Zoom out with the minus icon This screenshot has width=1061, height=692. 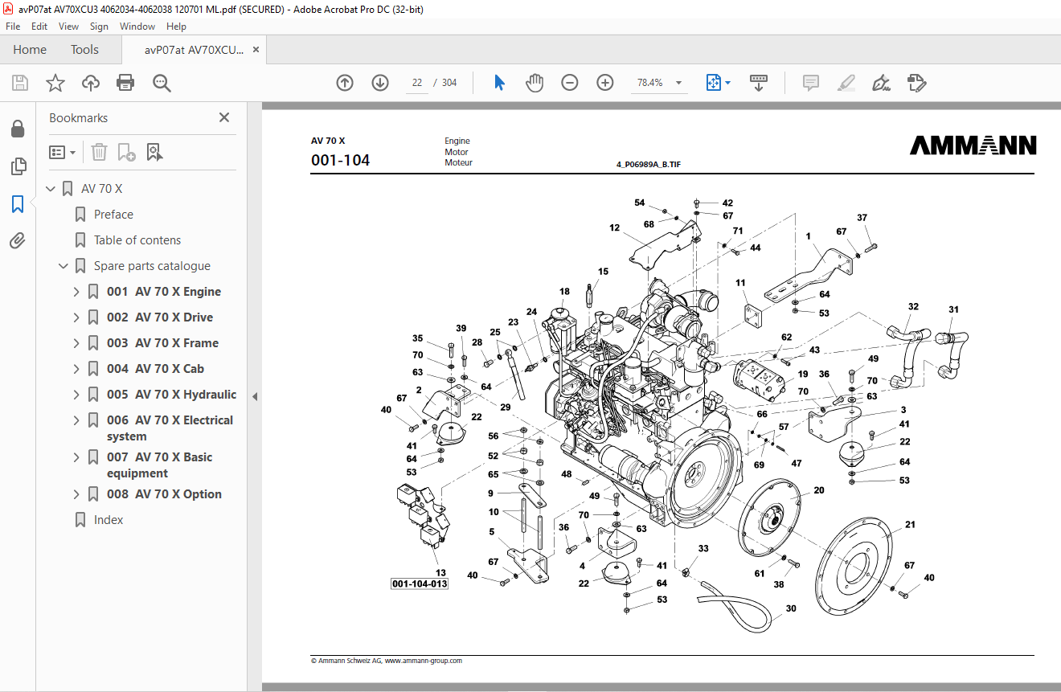570,83
